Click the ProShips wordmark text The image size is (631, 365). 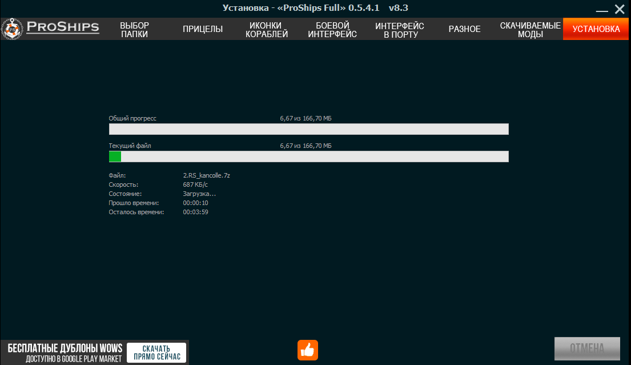(x=63, y=27)
